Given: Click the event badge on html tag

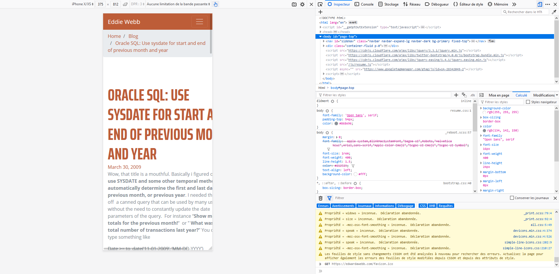Looking at the screenshot, I should point(353,22).
